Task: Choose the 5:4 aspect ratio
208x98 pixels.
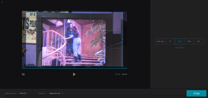Action: (x=199, y=42)
